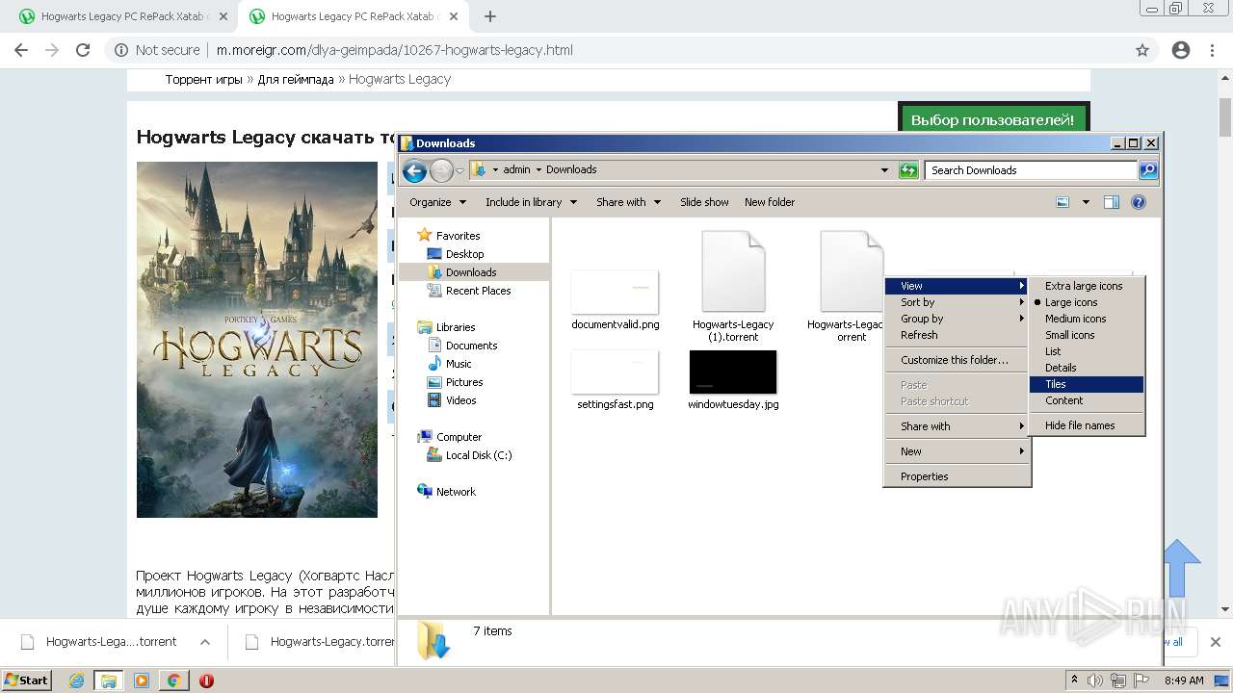Expand the New submenu
This screenshot has width=1233, height=693.
pos(958,451)
